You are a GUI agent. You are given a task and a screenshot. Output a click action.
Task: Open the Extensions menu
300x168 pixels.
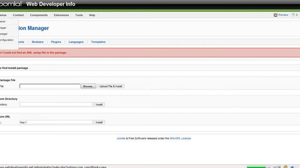click(x=61, y=15)
